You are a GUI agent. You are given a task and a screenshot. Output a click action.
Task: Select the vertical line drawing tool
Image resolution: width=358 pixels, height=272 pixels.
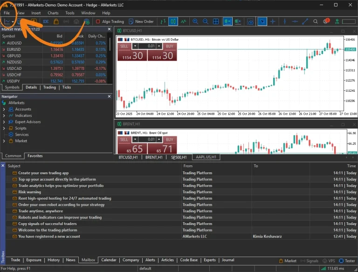[284, 21]
